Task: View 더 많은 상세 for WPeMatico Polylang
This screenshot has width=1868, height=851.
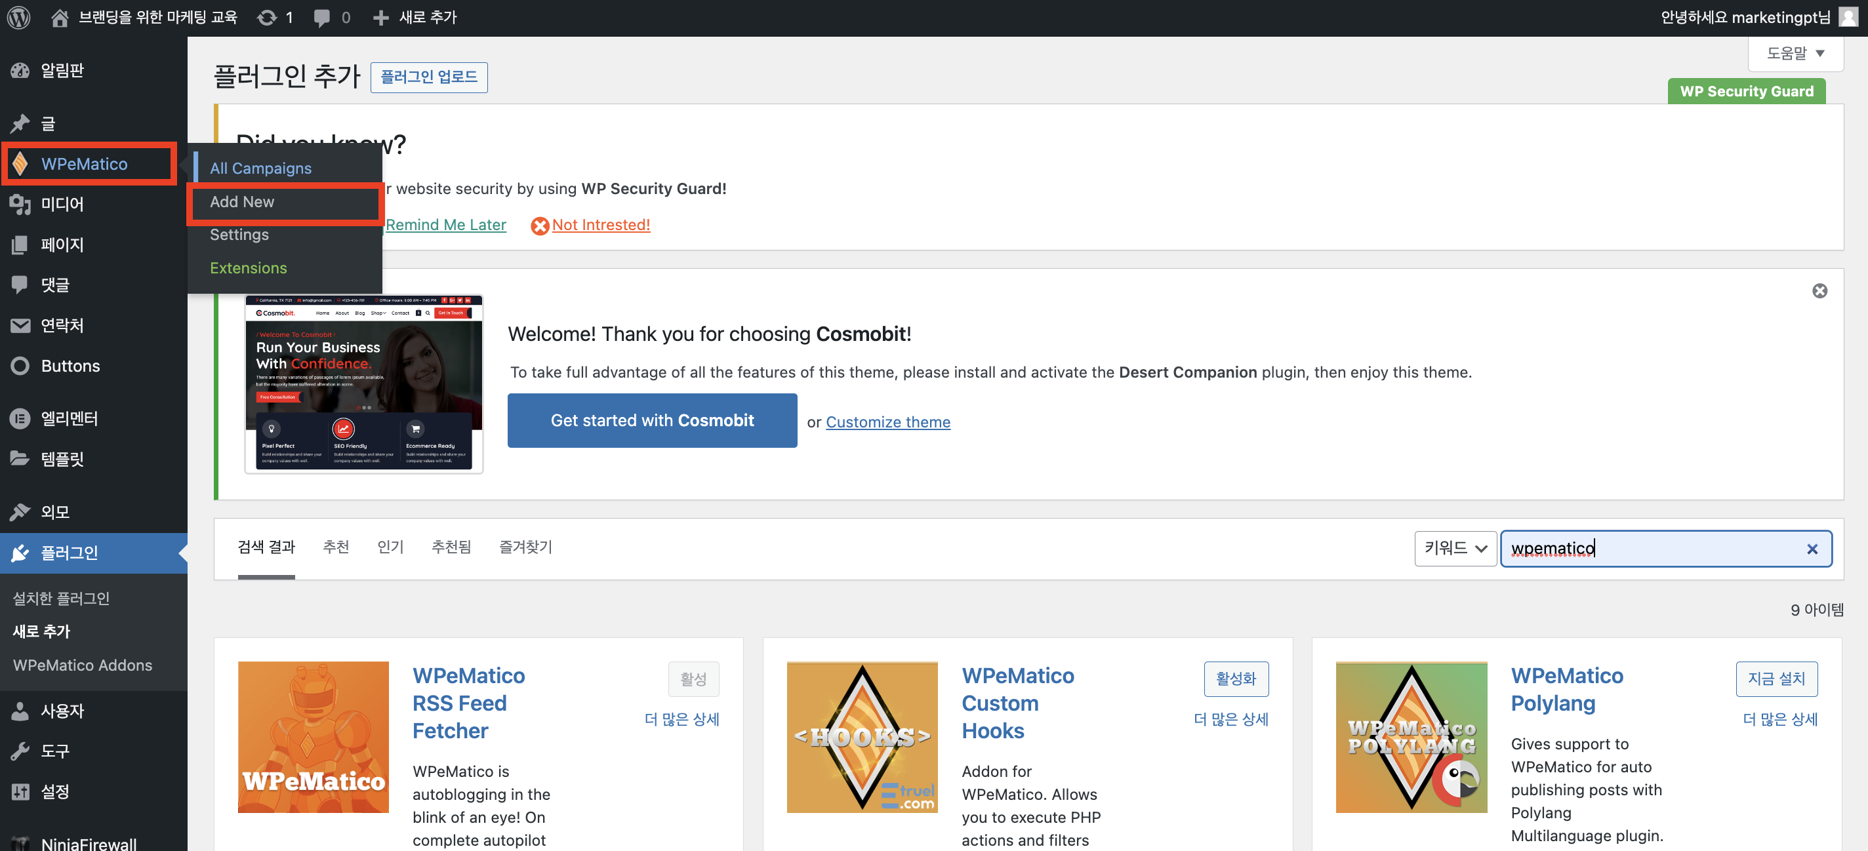Action: [1780, 720]
